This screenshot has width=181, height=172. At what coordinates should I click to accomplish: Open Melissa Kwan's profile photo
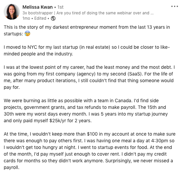(x=12, y=12)
